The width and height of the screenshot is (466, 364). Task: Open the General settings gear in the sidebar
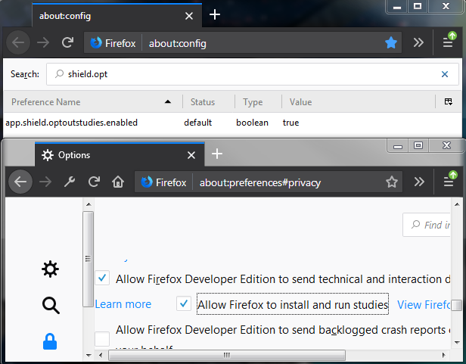[x=50, y=269]
